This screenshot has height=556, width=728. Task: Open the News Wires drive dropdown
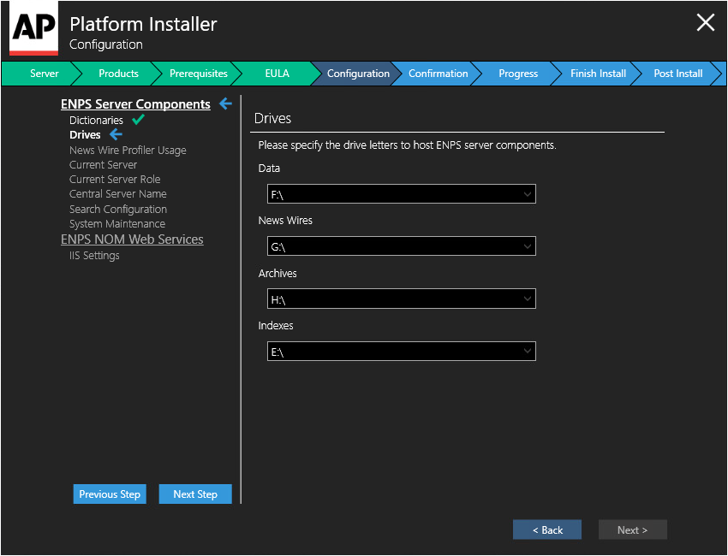click(x=401, y=246)
